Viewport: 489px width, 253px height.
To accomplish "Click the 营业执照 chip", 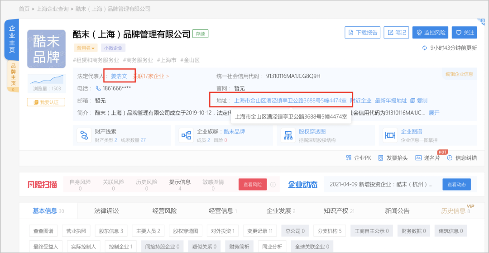I will tap(77, 231).
